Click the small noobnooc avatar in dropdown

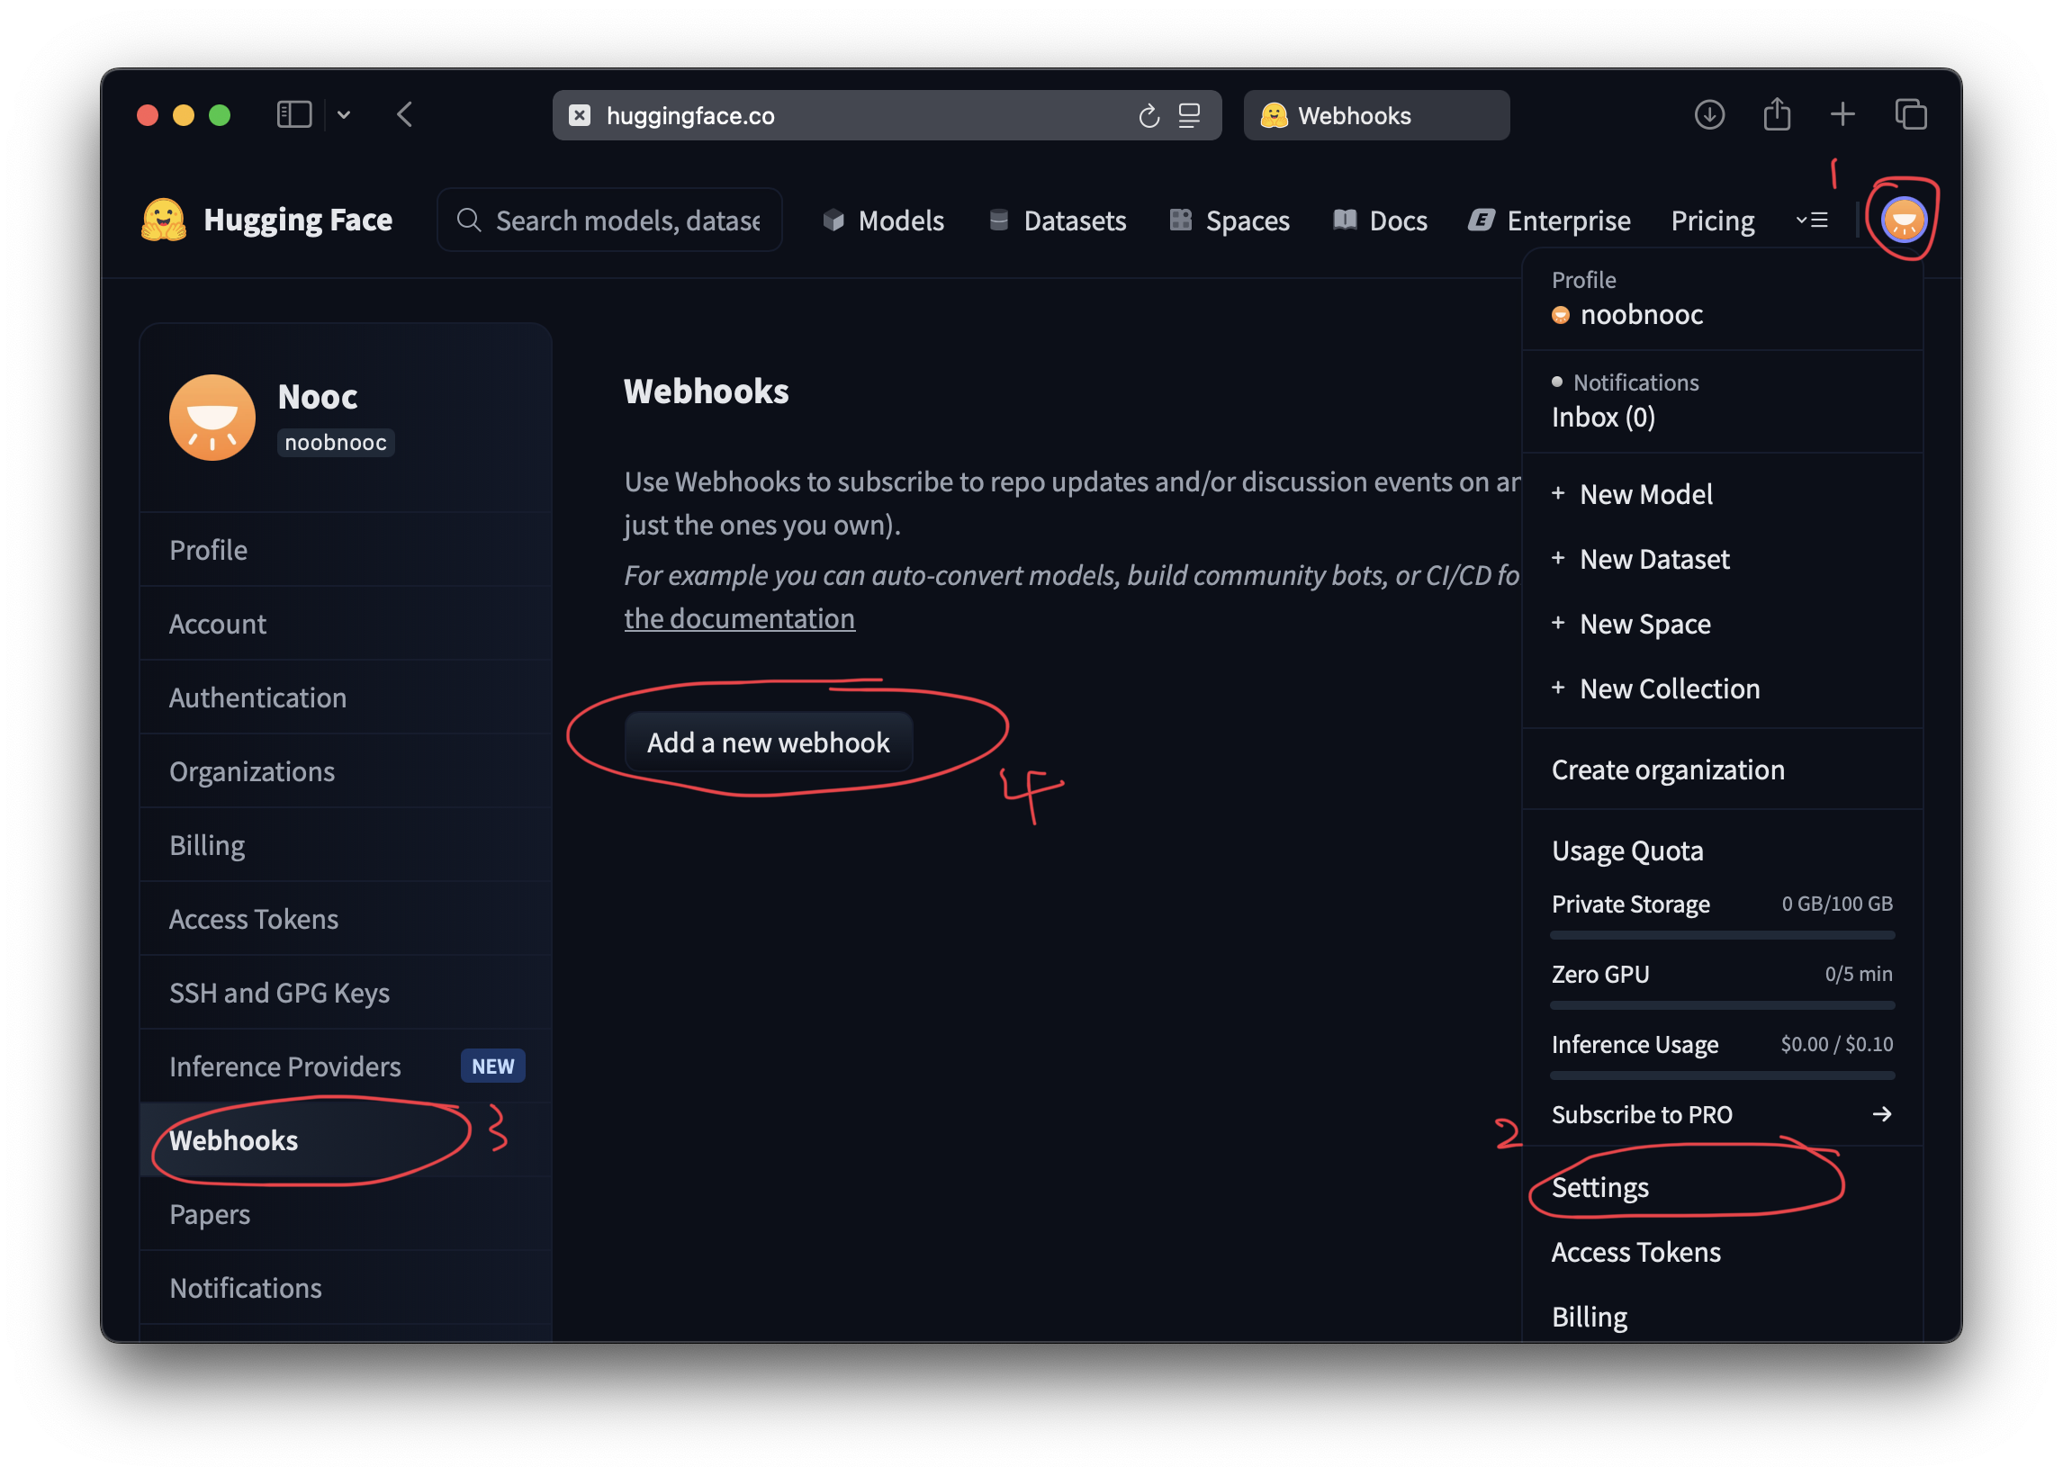coord(1561,314)
